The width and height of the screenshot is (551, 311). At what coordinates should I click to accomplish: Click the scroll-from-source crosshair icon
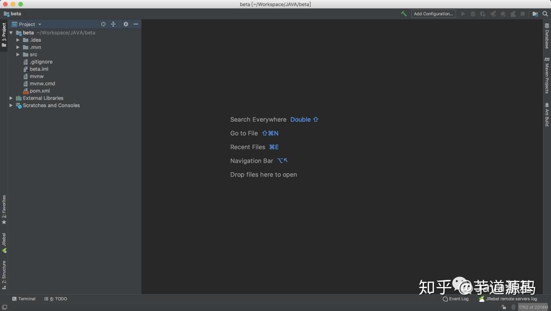pyautogui.click(x=103, y=24)
